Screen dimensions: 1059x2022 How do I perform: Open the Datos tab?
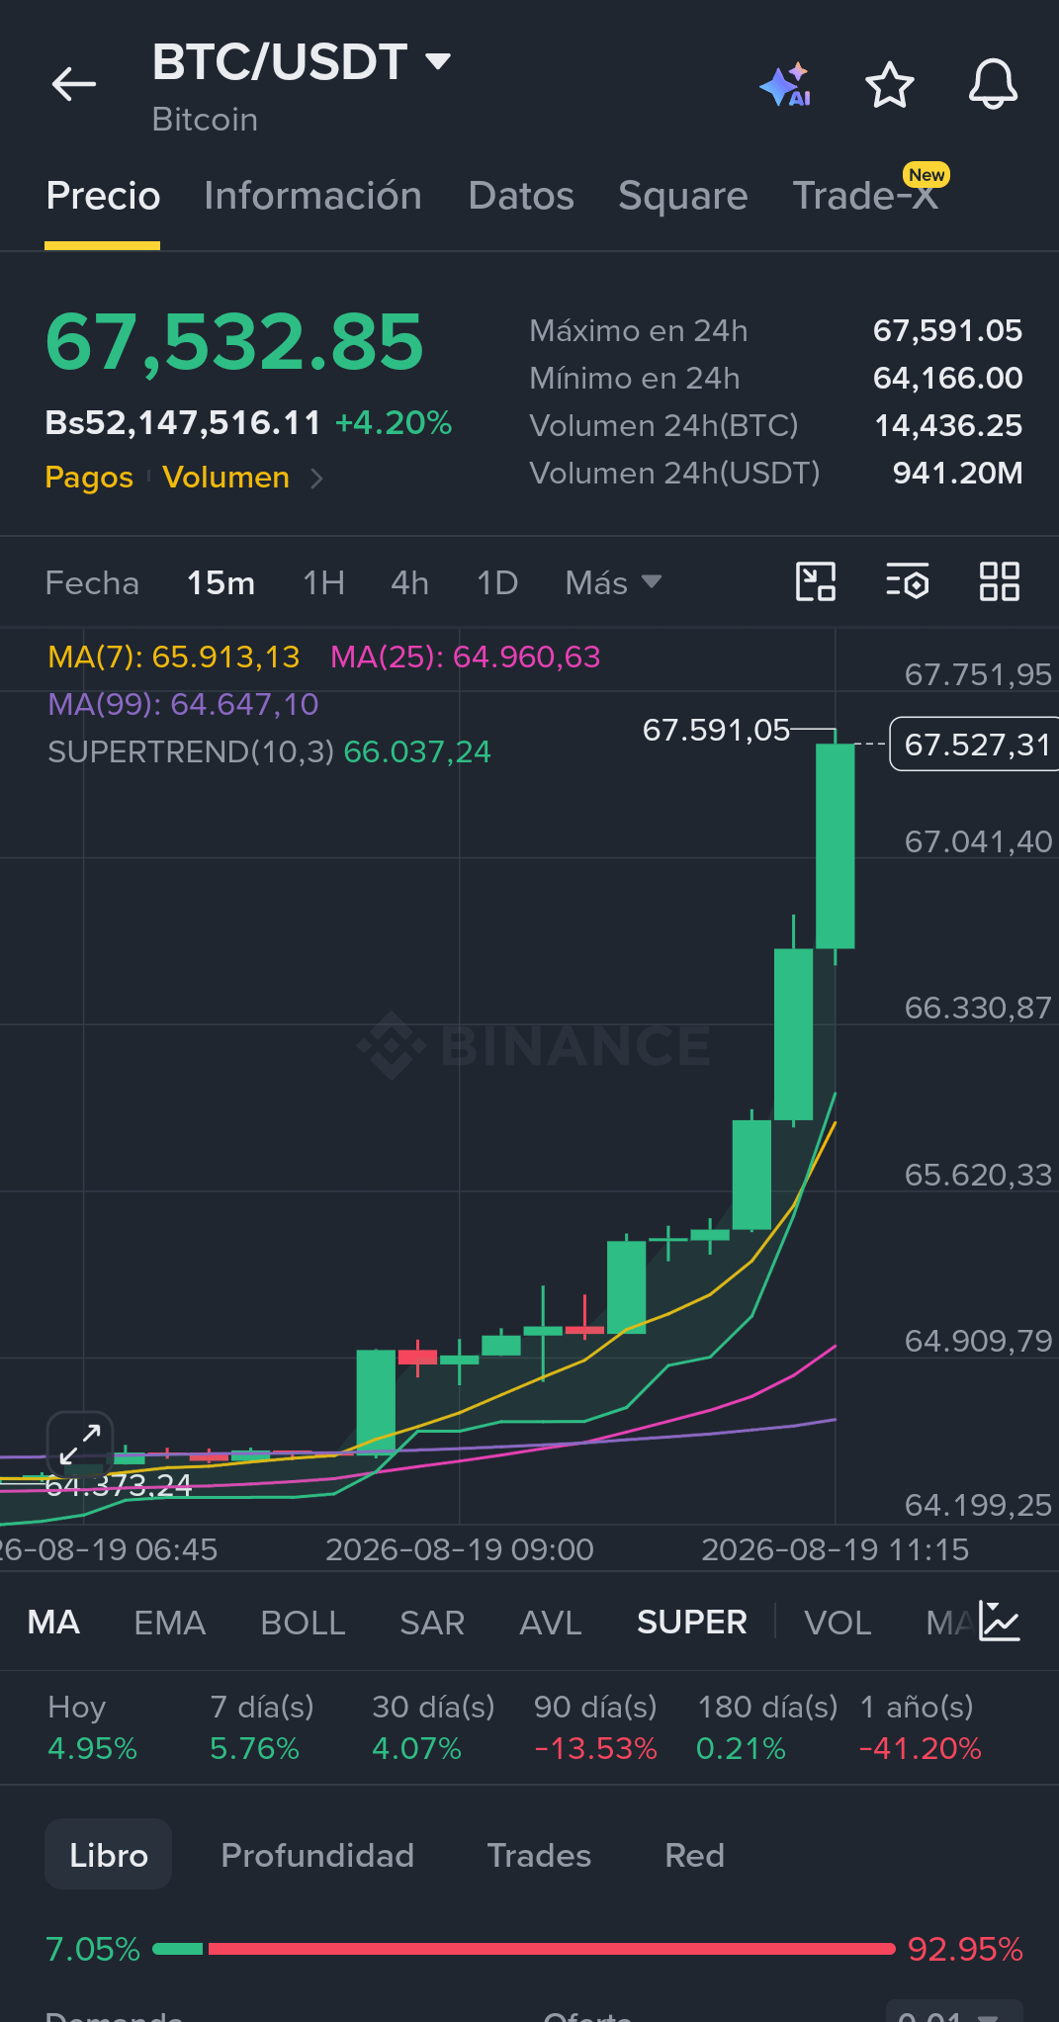pyautogui.click(x=521, y=196)
